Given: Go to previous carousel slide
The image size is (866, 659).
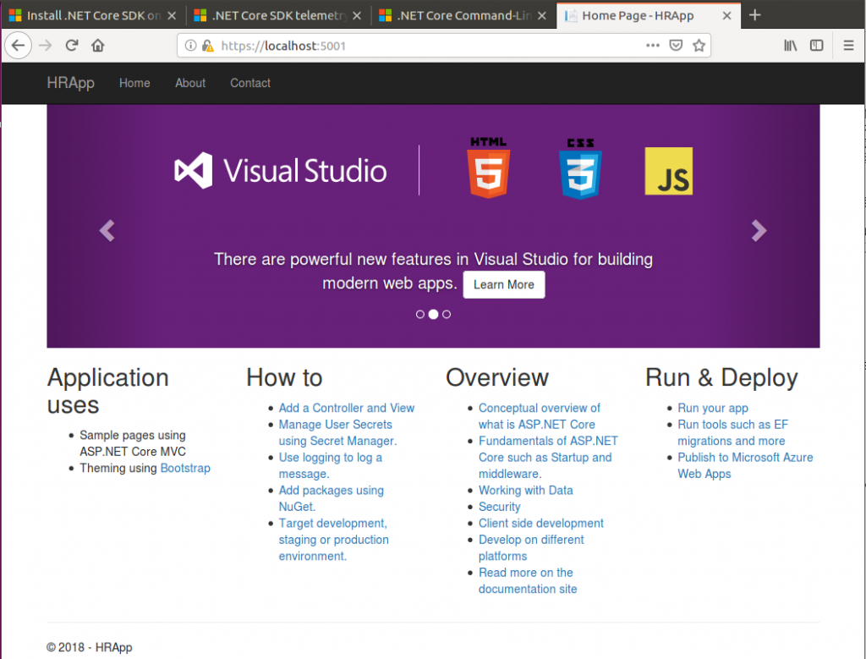Looking at the screenshot, I should point(107,230).
